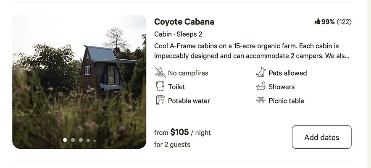Click the Potable water faucet icon

(160, 100)
